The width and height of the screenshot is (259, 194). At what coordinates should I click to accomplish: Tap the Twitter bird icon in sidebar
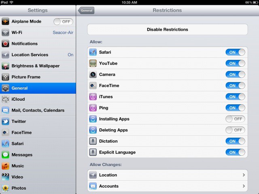pos(5,121)
